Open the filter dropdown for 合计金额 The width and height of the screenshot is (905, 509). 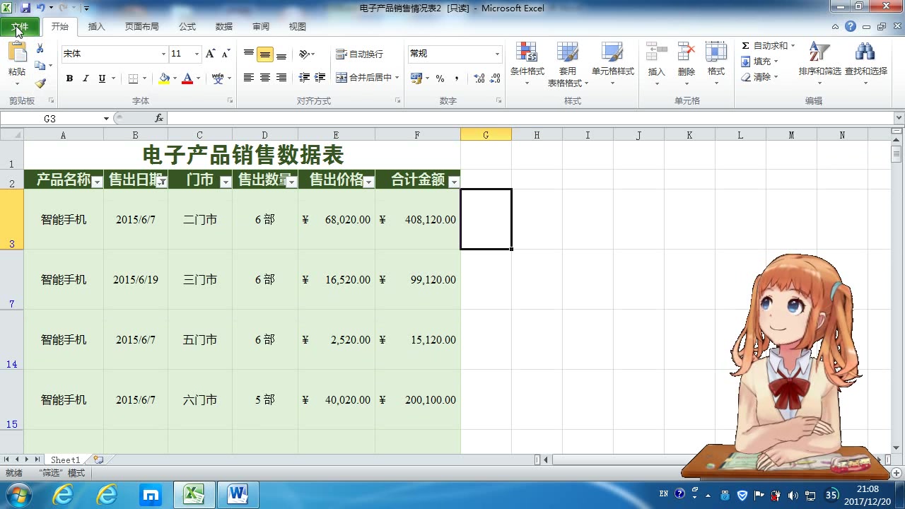[x=454, y=182]
